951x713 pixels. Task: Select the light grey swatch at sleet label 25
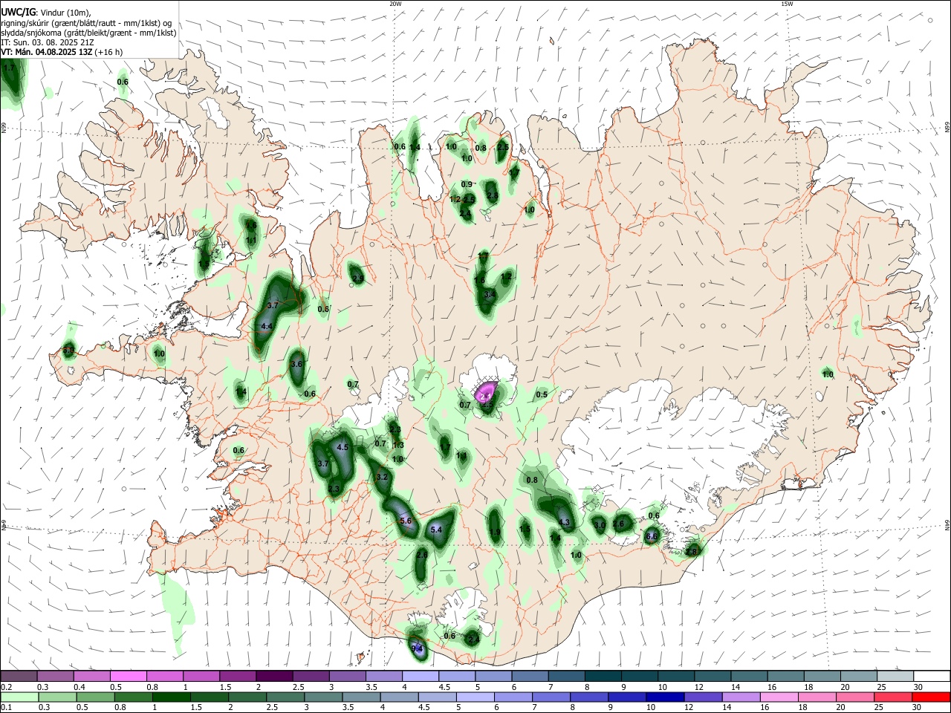(x=895, y=676)
